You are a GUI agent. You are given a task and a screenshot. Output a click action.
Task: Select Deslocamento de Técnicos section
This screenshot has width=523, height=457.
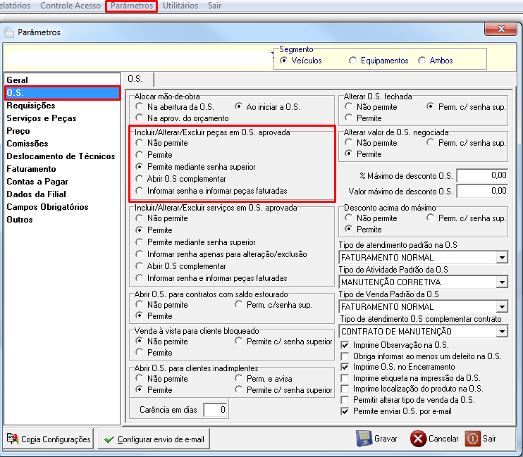(x=61, y=156)
